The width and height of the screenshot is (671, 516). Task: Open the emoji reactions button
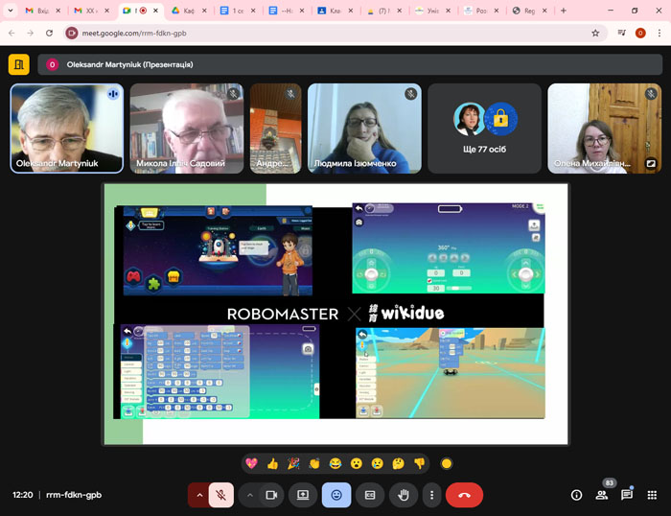pyautogui.click(x=336, y=495)
